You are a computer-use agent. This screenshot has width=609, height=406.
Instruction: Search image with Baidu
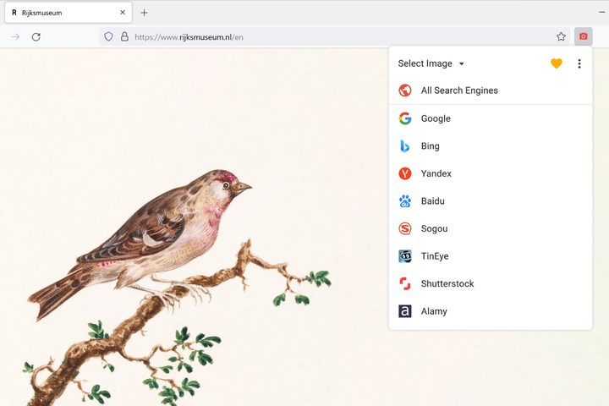pyautogui.click(x=490, y=201)
